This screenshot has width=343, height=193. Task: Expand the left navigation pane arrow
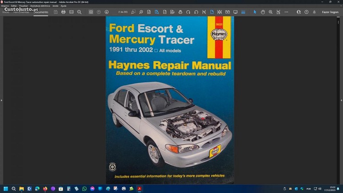coord(1,100)
